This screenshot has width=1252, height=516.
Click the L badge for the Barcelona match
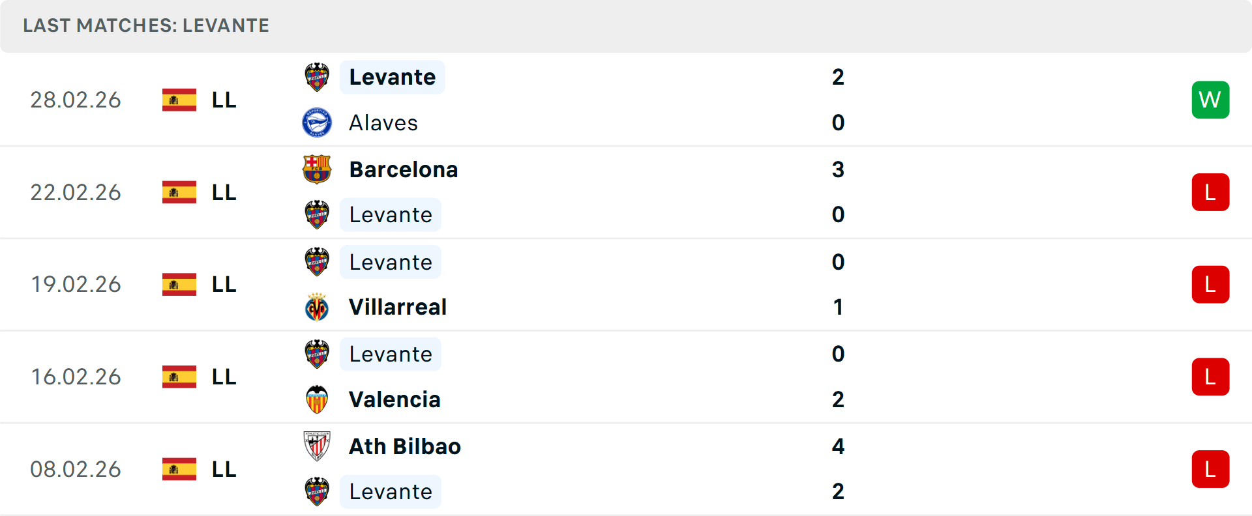pyautogui.click(x=1210, y=192)
